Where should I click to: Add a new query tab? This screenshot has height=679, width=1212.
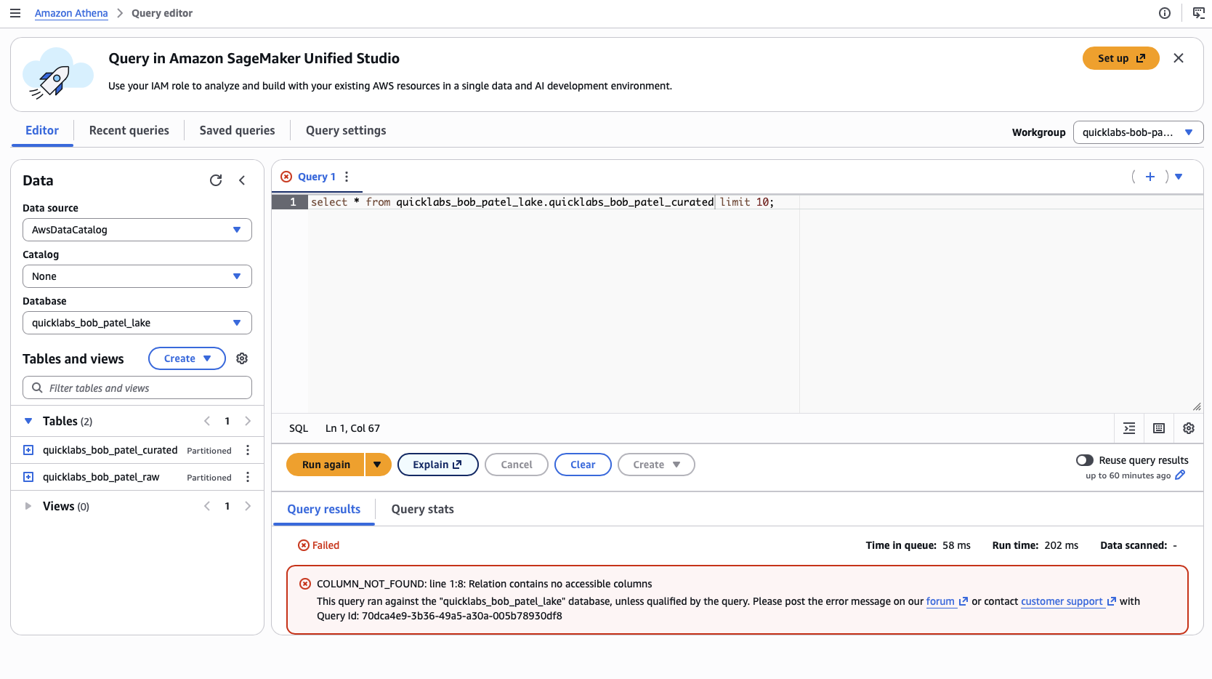click(x=1150, y=177)
